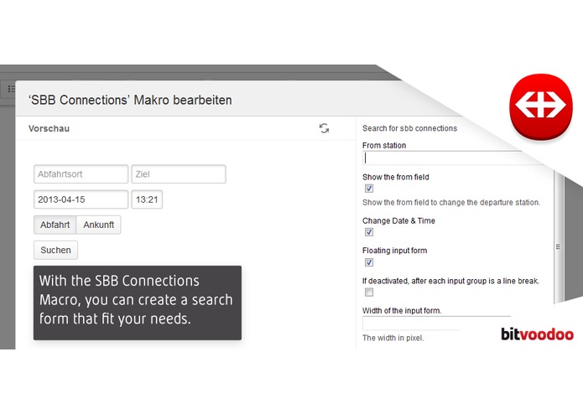Focus the Abfahrtsort input field
This screenshot has width=583, height=414.
(x=81, y=174)
